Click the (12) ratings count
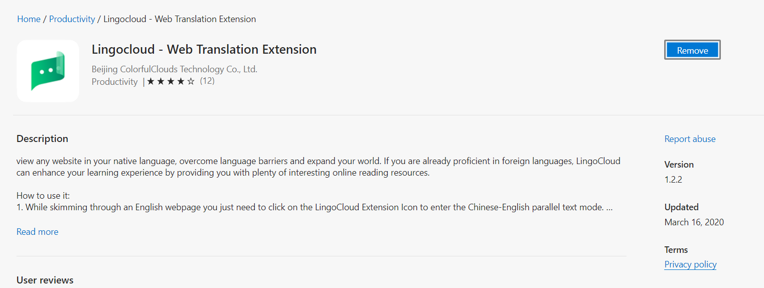The height and width of the screenshot is (288, 764). [x=207, y=81]
